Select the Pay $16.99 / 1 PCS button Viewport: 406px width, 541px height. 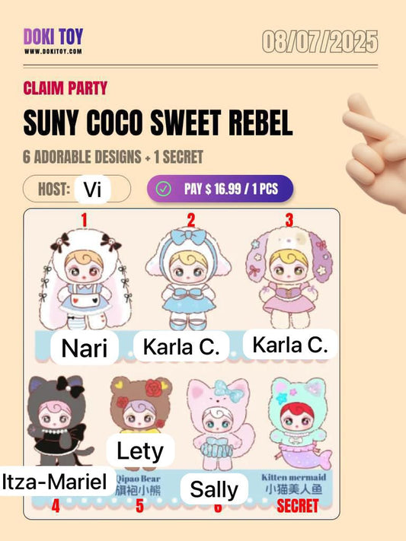[x=220, y=189]
